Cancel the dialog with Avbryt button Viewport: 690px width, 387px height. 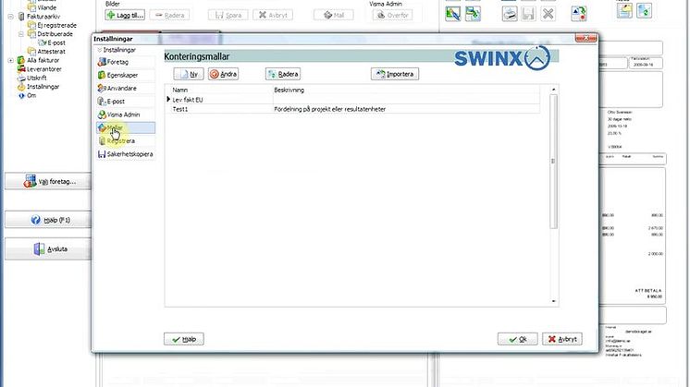tap(562, 339)
